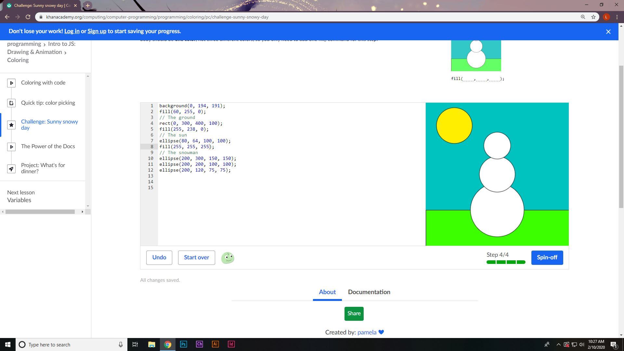
Task: Open Photoshop from the taskbar
Action: [x=183, y=344]
